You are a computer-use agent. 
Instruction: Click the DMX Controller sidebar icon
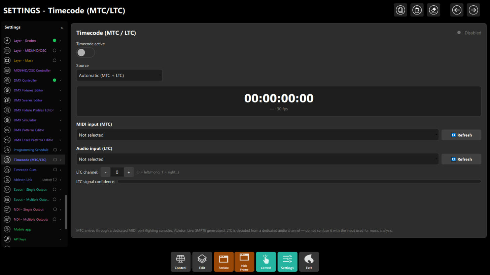click(x=7, y=81)
